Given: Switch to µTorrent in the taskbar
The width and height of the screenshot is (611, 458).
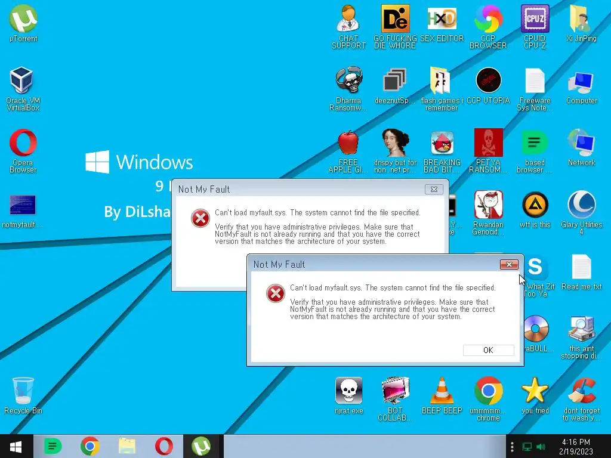Looking at the screenshot, I should [x=201, y=446].
